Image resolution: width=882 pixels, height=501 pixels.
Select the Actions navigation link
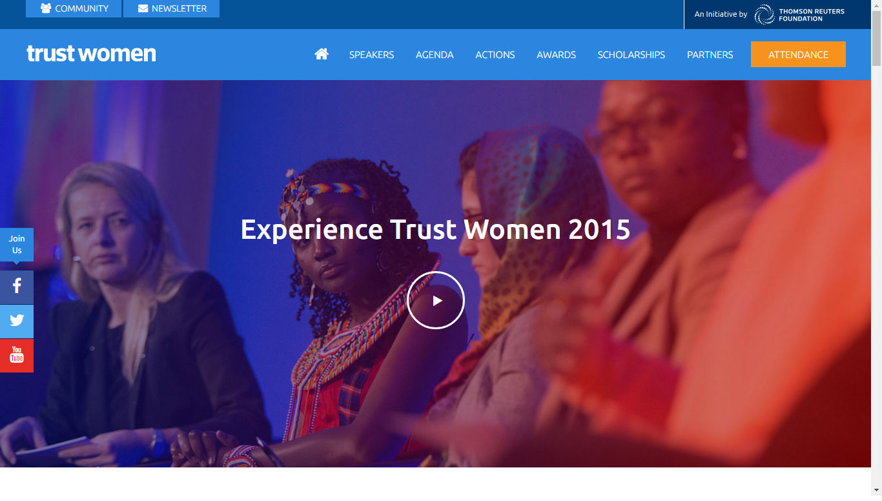[x=495, y=55]
